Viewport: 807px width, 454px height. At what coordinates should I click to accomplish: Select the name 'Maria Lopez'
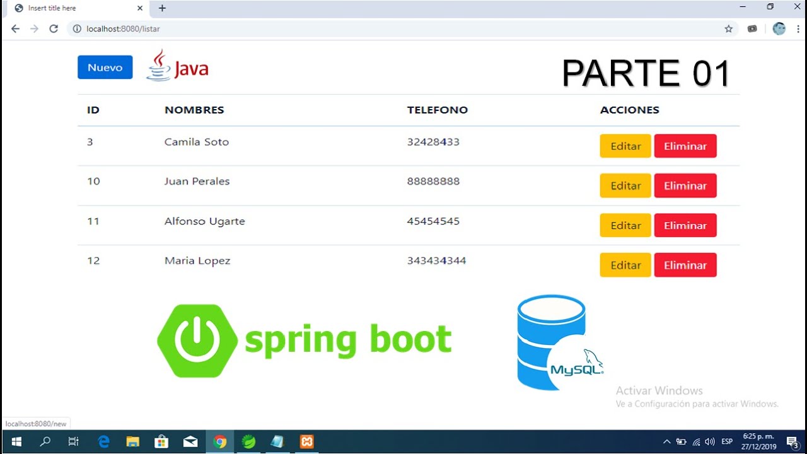[x=197, y=261]
